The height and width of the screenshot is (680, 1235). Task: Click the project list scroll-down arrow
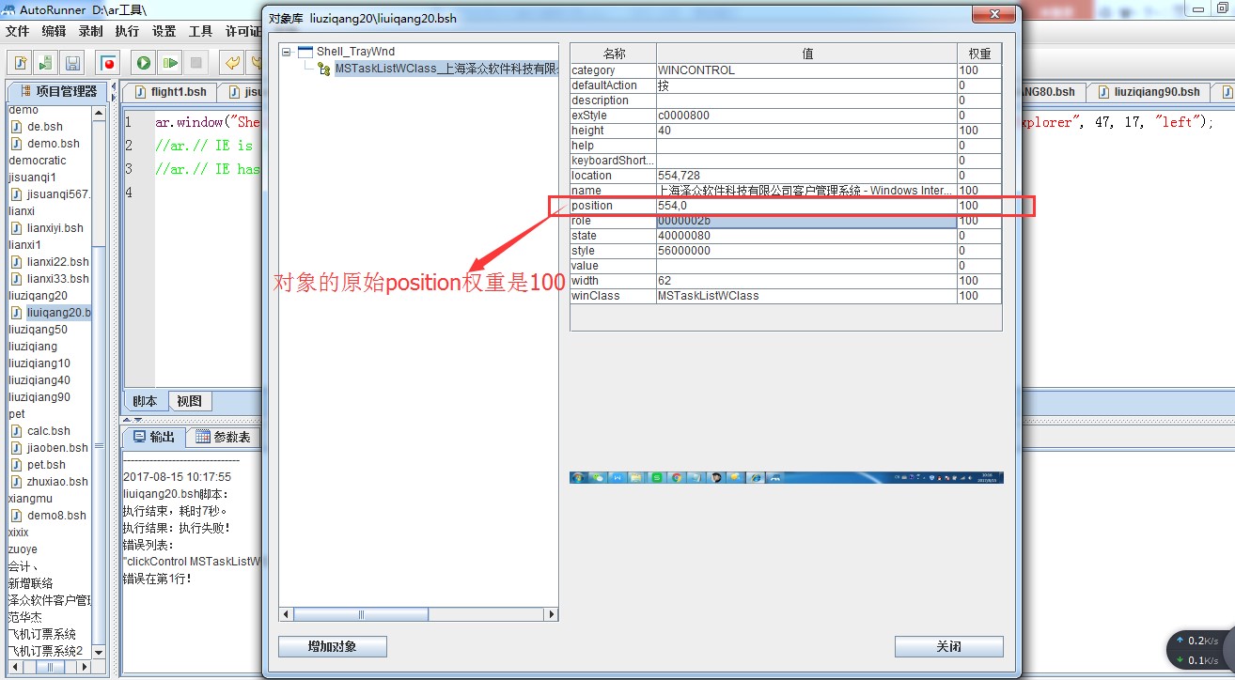click(x=99, y=651)
